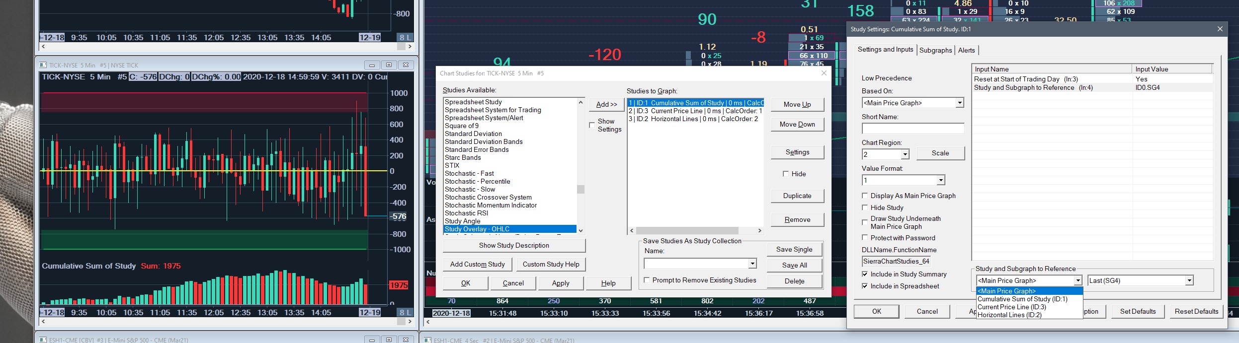Click Reset Defaults button

(x=1196, y=311)
